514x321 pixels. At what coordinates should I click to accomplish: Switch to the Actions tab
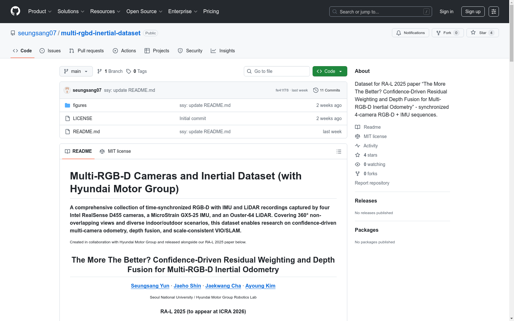click(124, 51)
